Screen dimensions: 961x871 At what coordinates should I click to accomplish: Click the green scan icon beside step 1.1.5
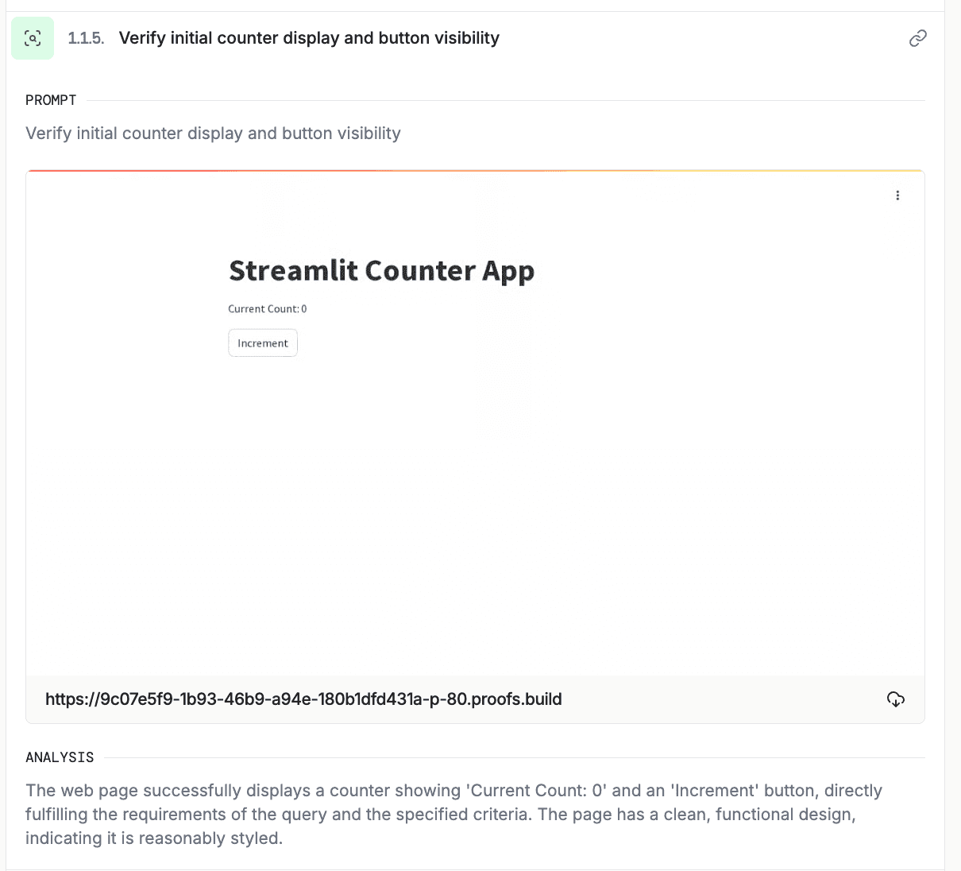click(33, 38)
